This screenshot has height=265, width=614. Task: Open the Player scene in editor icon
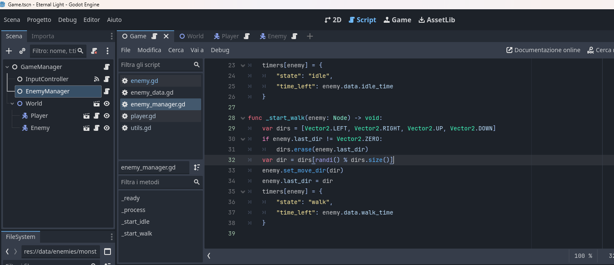[x=86, y=116]
